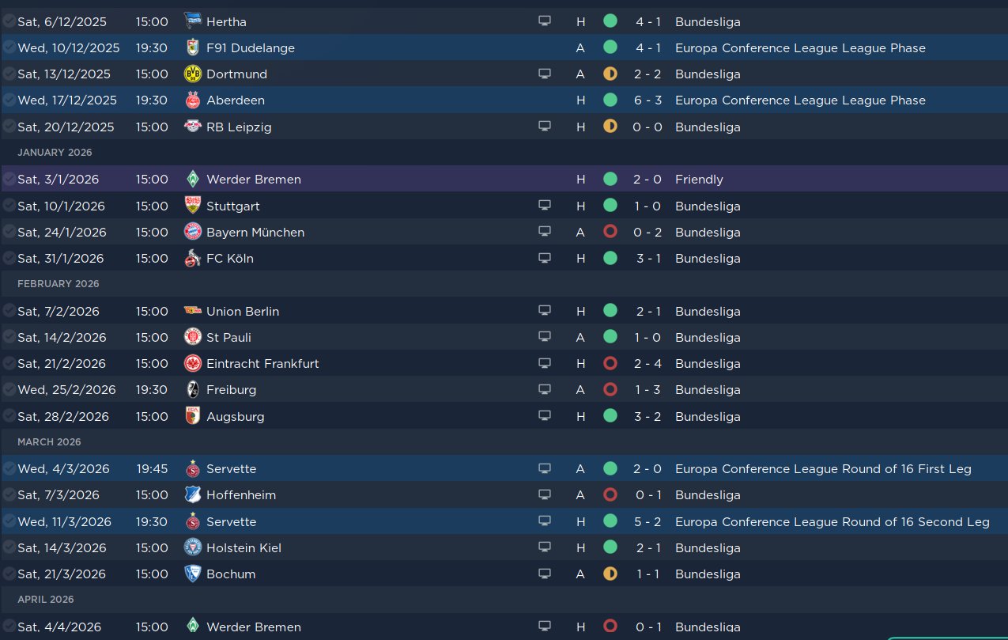Toggle the checkmark on the FC Köln fixture
Viewport: 1008px width, 640px height.
pyautogui.click(x=9, y=258)
